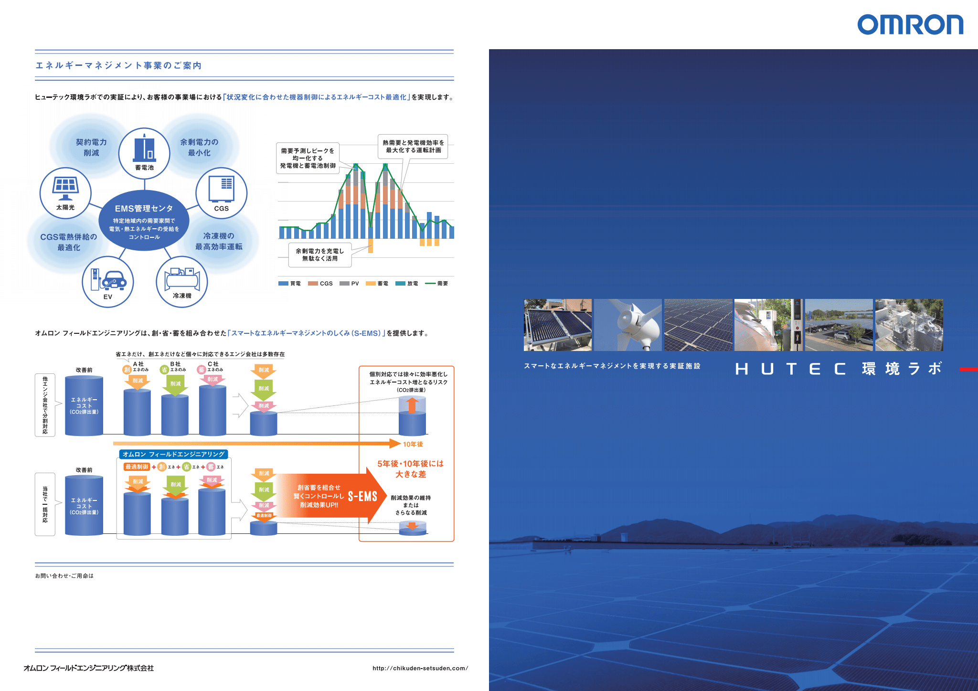Click the 10年後 arrow label
Screen dimensions: 978x691
pyautogui.click(x=413, y=444)
